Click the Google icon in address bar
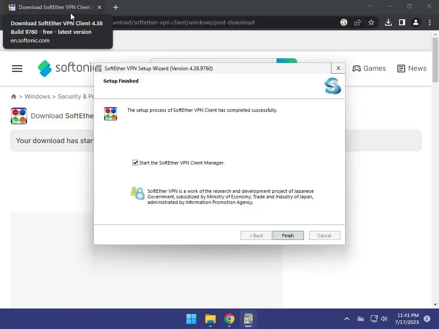The height and width of the screenshot is (329, 439). 344,22
